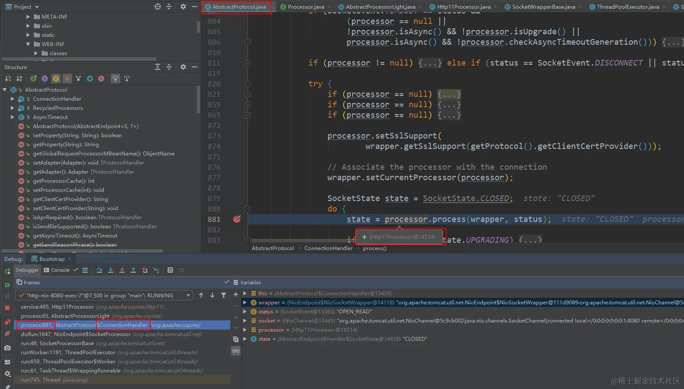Toggle Show non-public members lock icon

coord(67,79)
